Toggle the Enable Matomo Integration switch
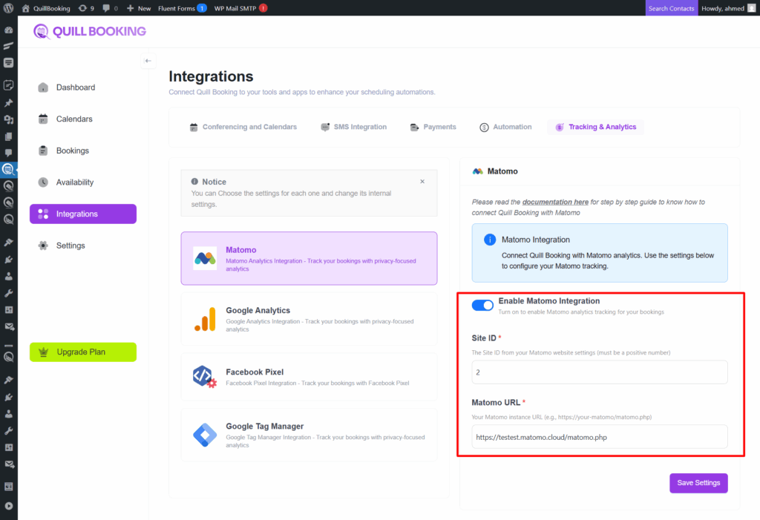Viewport: 760px width, 520px height. point(482,306)
